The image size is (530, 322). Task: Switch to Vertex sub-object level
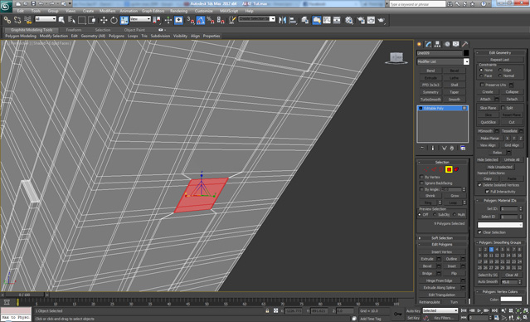click(425, 169)
